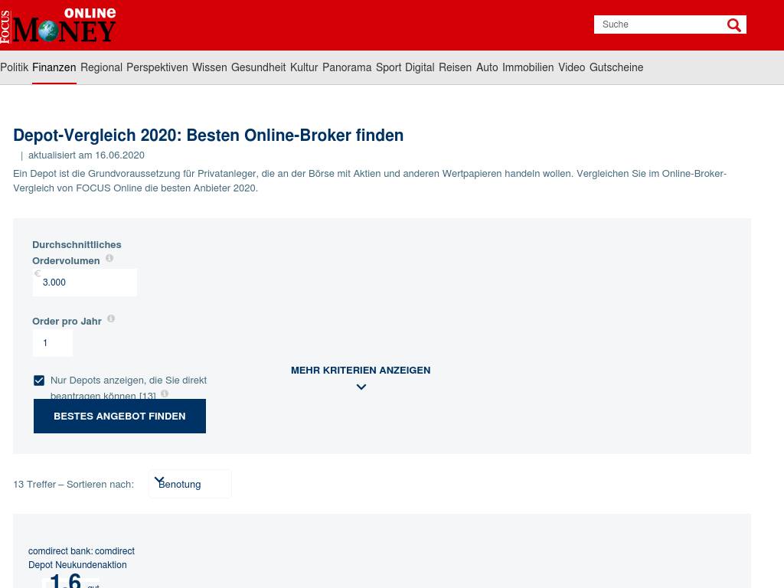Screen dimensions: 784x588
Task: Click info icon beside Order pro Jahr
Action: pos(111,318)
